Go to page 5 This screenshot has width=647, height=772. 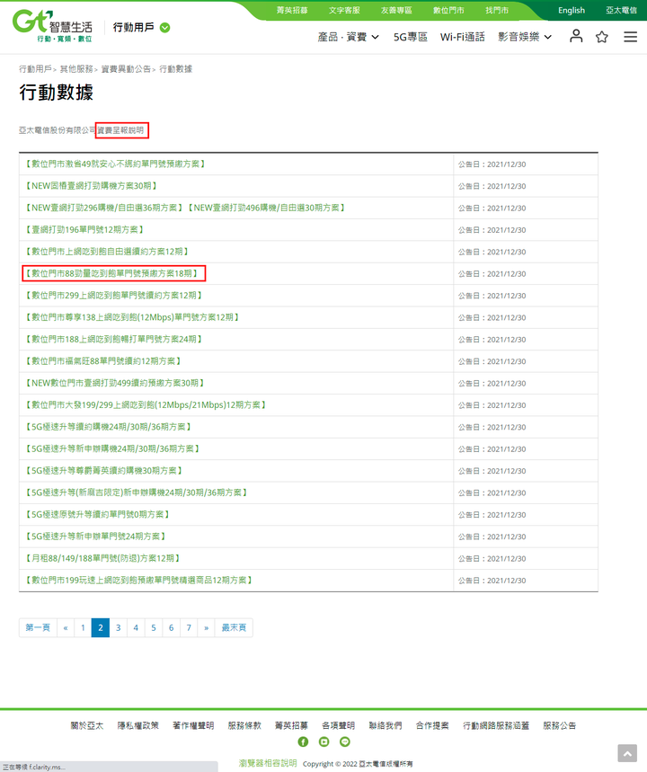pyautogui.click(x=154, y=627)
